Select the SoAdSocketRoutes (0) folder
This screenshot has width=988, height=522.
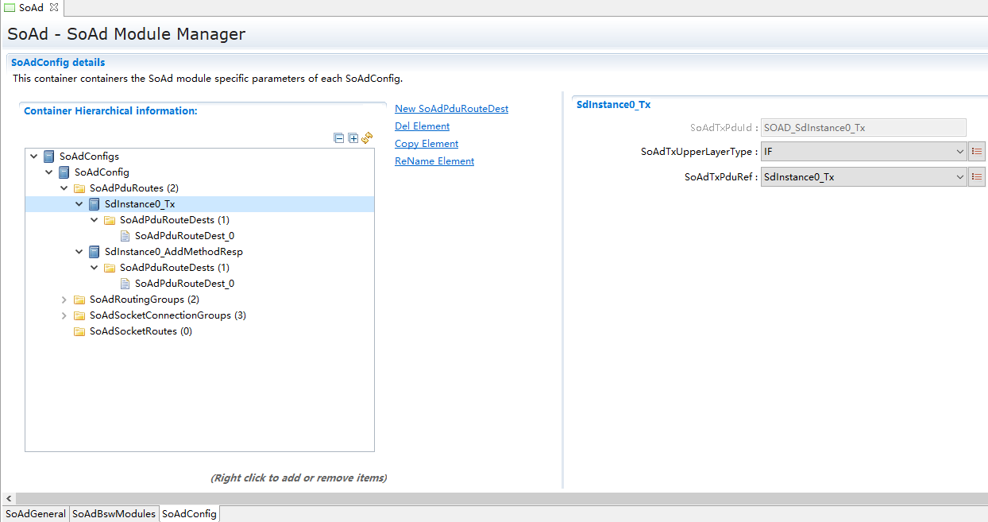point(140,331)
